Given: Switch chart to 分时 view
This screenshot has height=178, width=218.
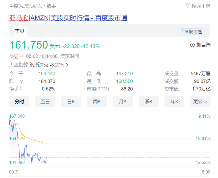Looking at the screenshot, I should 19,102.
